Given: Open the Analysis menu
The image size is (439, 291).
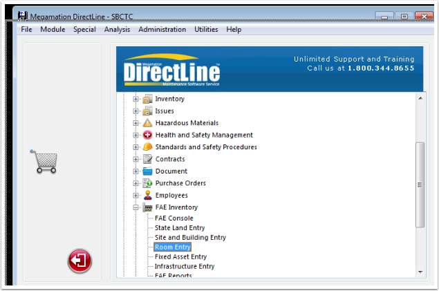Looking at the screenshot, I should [117, 30].
